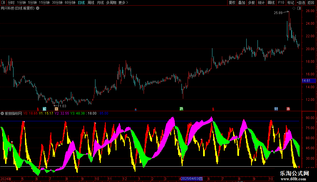Toggle the 复权 adjustment button

232,3
